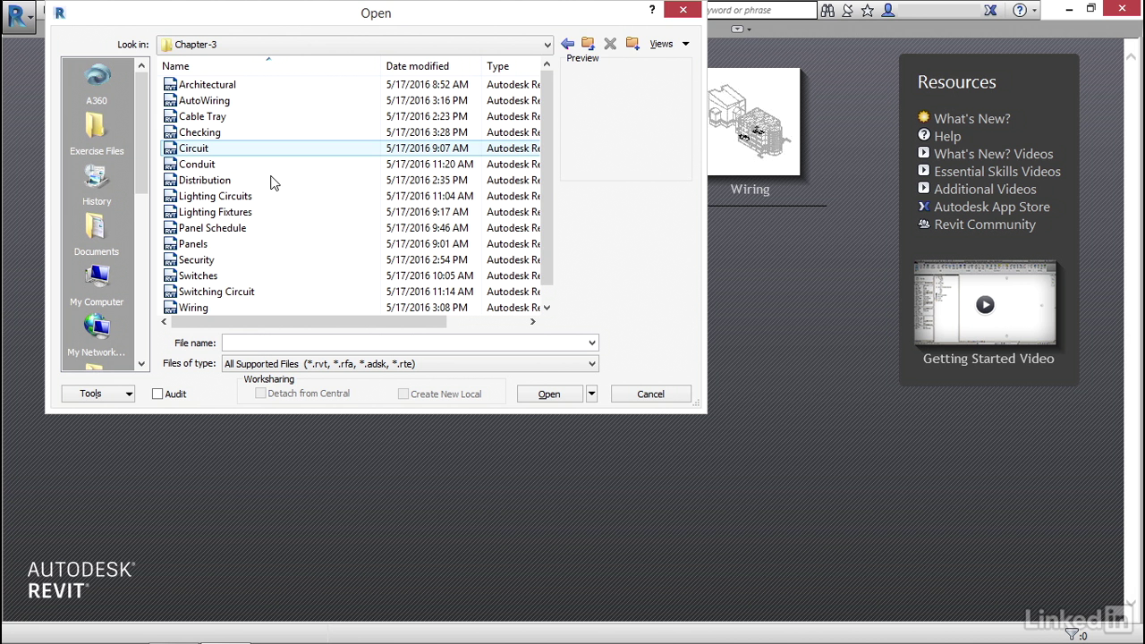1145x644 pixels.
Task: Click the Wiring project thumbnail
Action: click(753, 122)
